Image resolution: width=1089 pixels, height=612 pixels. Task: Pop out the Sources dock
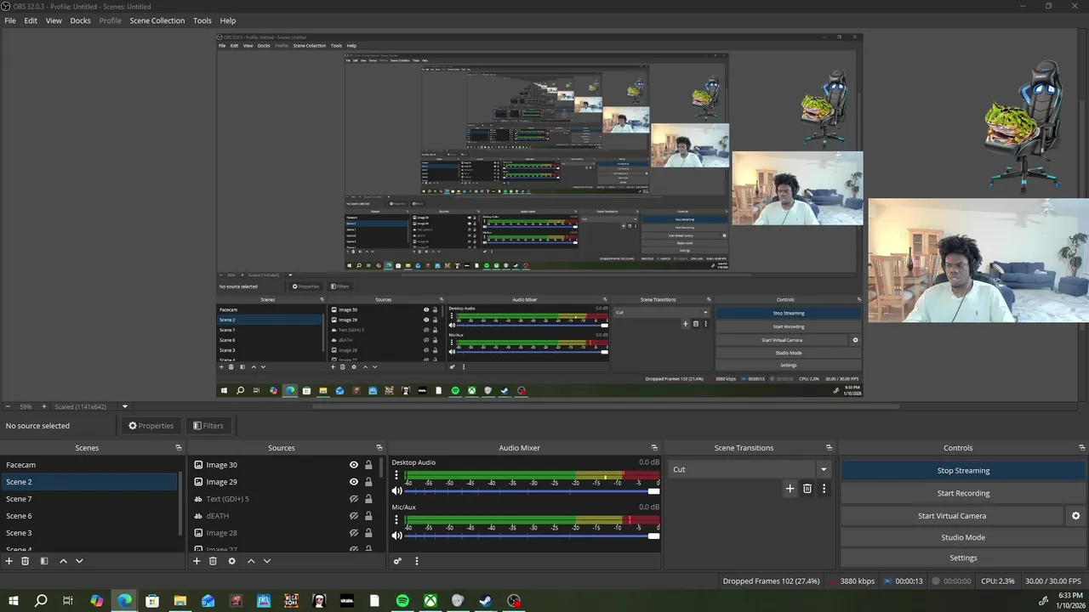click(x=379, y=448)
